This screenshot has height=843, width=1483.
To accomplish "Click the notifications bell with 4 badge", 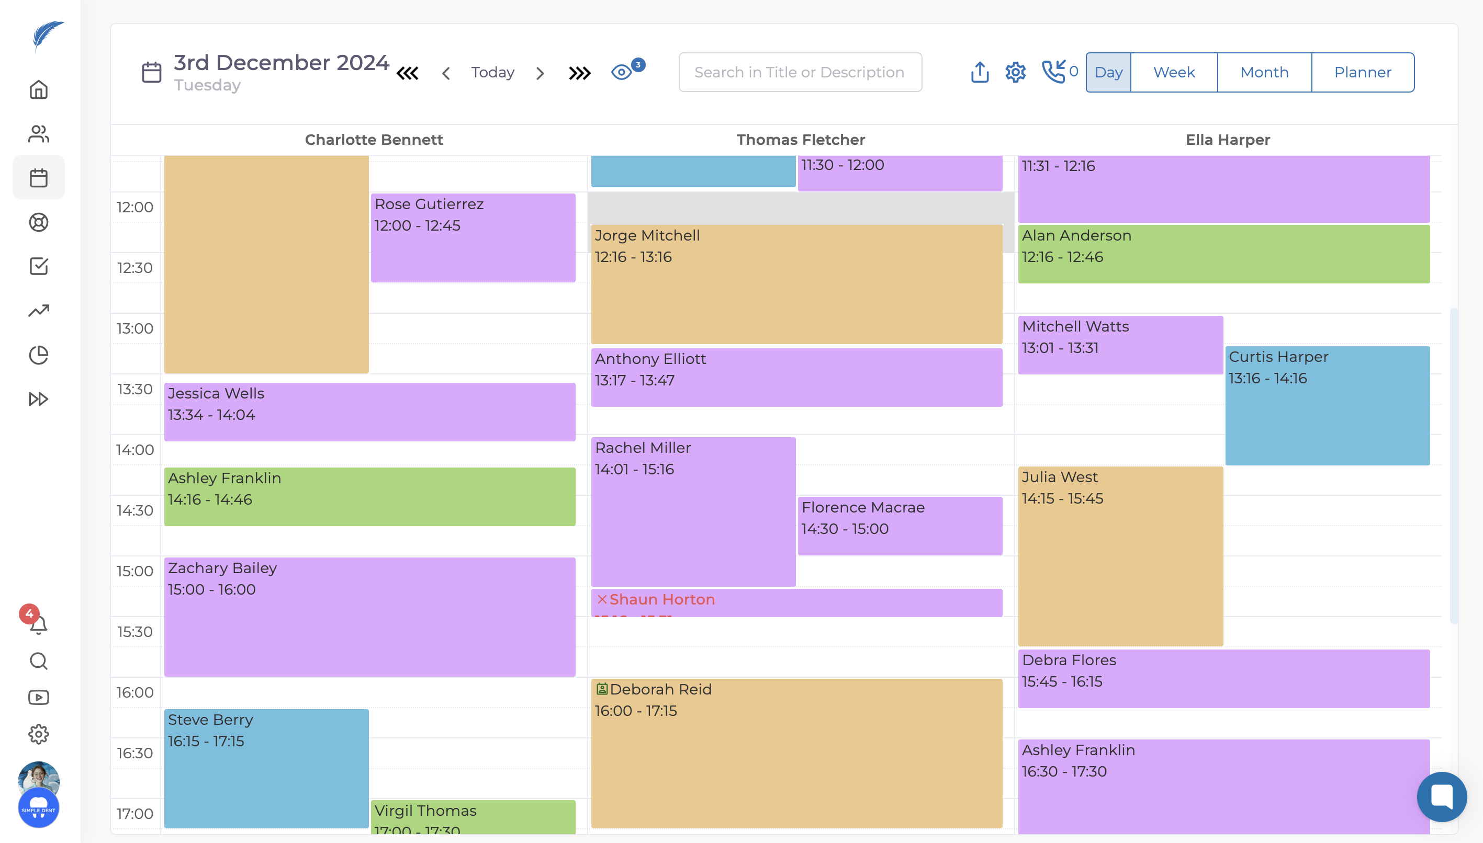I will pyautogui.click(x=38, y=624).
